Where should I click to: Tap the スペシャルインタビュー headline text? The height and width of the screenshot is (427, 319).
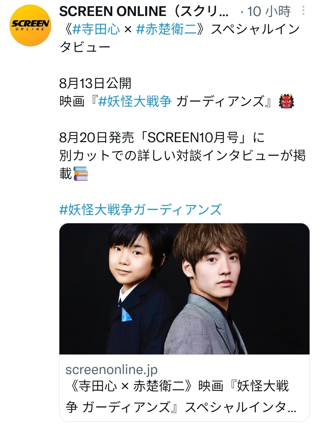tap(180, 38)
